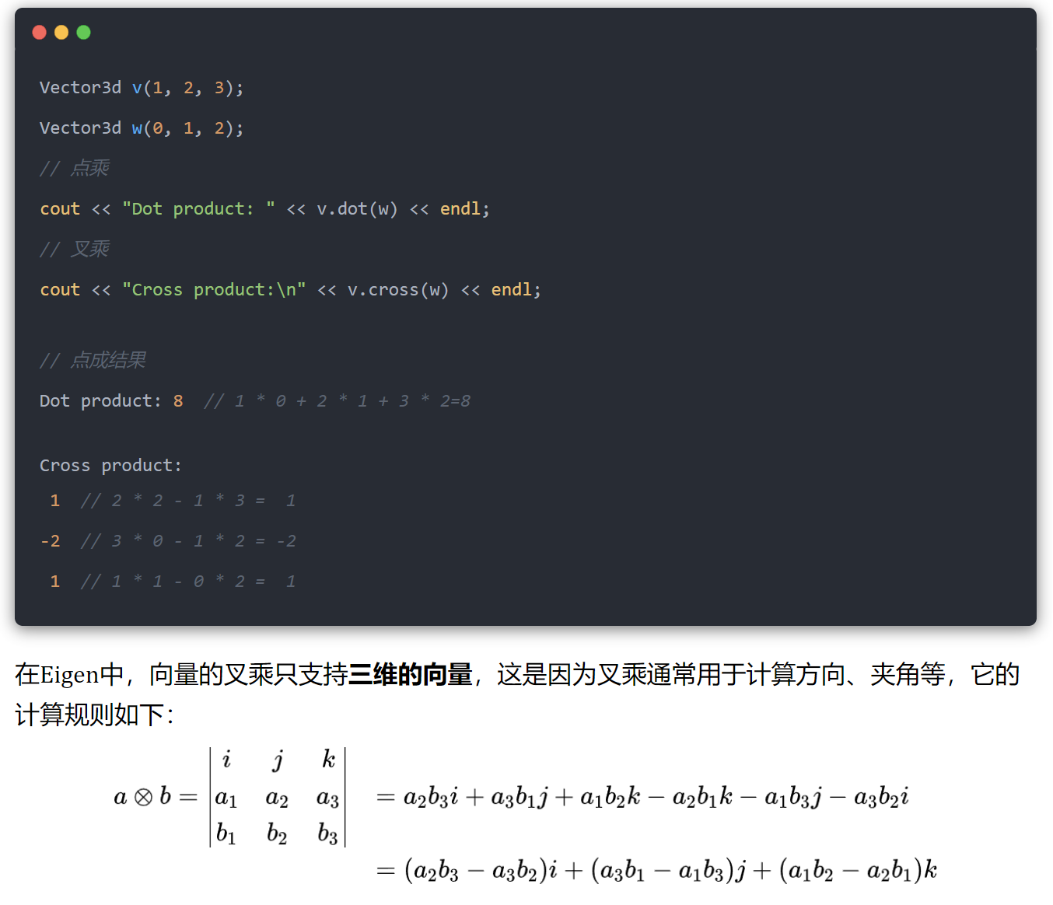Click comment '2 * 2 - 1 * 3 = 1'
The image size is (1053, 905).
pyautogui.click(x=204, y=501)
